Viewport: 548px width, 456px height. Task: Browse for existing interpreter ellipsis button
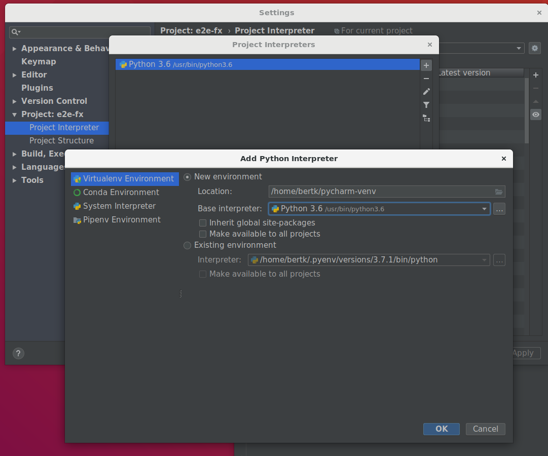[x=499, y=260]
